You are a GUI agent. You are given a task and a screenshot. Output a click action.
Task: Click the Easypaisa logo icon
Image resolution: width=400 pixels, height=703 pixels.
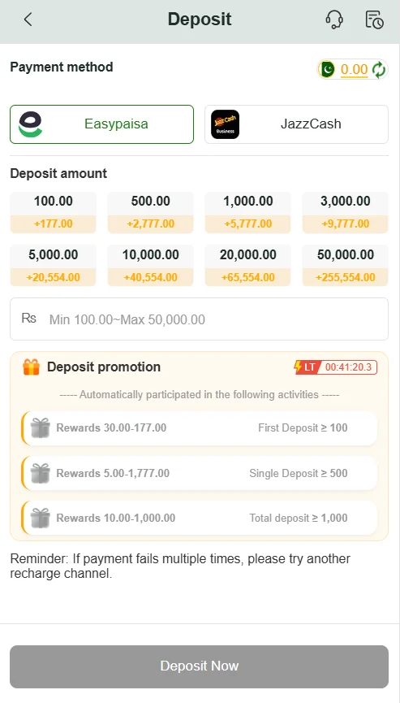(30, 124)
